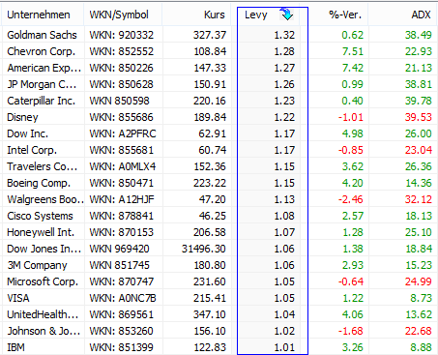Select the UnitedHealth... company name
Image resolution: width=438 pixels, height=355 pixels.
[43, 314]
